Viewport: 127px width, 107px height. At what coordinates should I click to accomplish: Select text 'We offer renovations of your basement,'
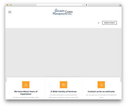coord(63,95)
